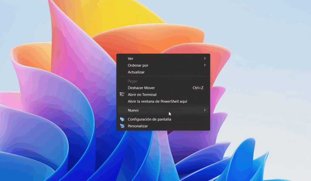
Task: Select the Ver menu entry
Action: pyautogui.click(x=131, y=59)
